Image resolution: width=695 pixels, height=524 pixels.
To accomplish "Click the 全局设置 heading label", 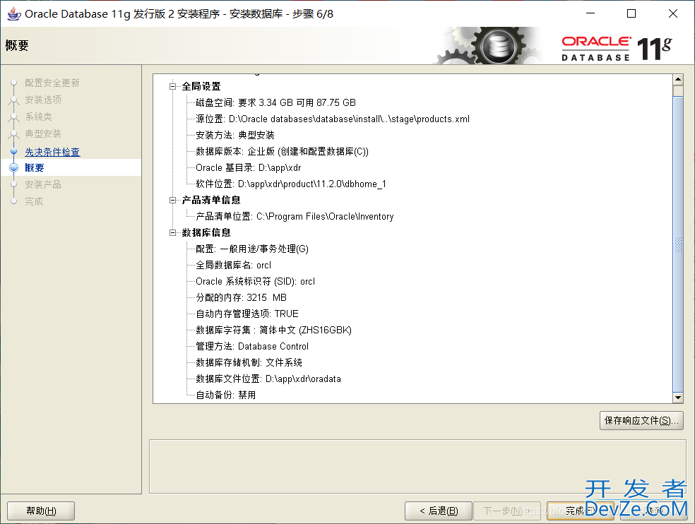I will [x=201, y=86].
